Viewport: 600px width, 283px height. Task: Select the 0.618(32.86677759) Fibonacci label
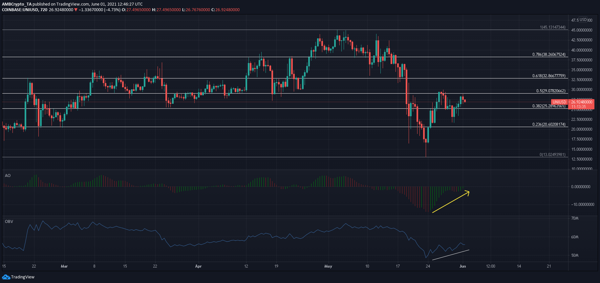549,76
